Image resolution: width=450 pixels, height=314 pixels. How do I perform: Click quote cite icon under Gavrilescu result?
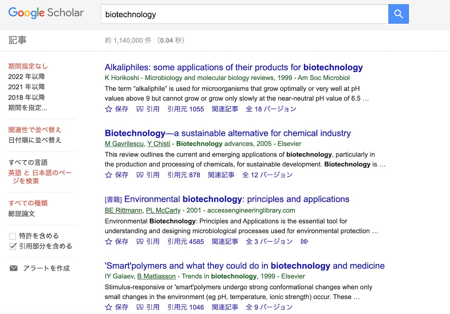(x=140, y=175)
